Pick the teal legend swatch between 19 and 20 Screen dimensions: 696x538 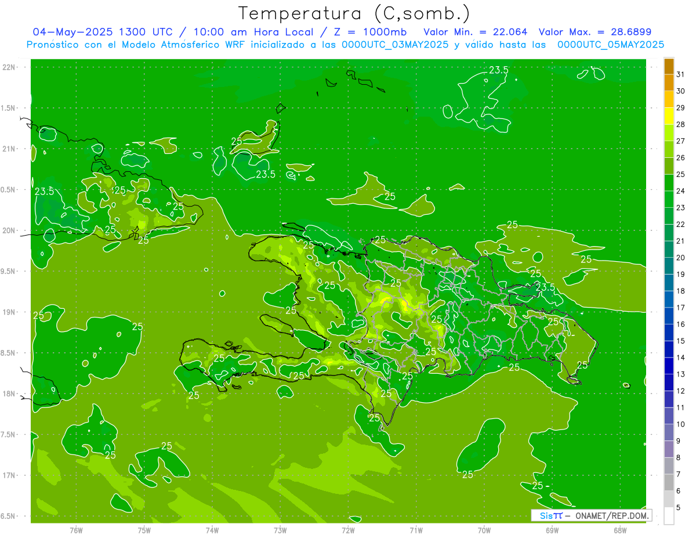tap(669, 266)
